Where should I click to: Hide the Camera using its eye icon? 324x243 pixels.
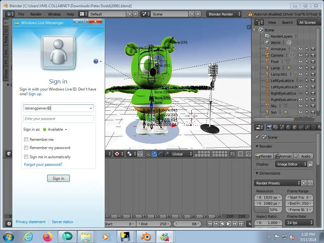(x=301, y=55)
